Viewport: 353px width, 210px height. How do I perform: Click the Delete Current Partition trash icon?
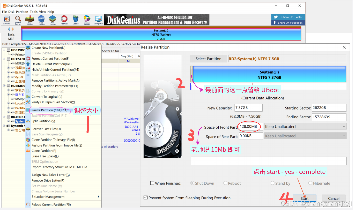pos(28,64)
